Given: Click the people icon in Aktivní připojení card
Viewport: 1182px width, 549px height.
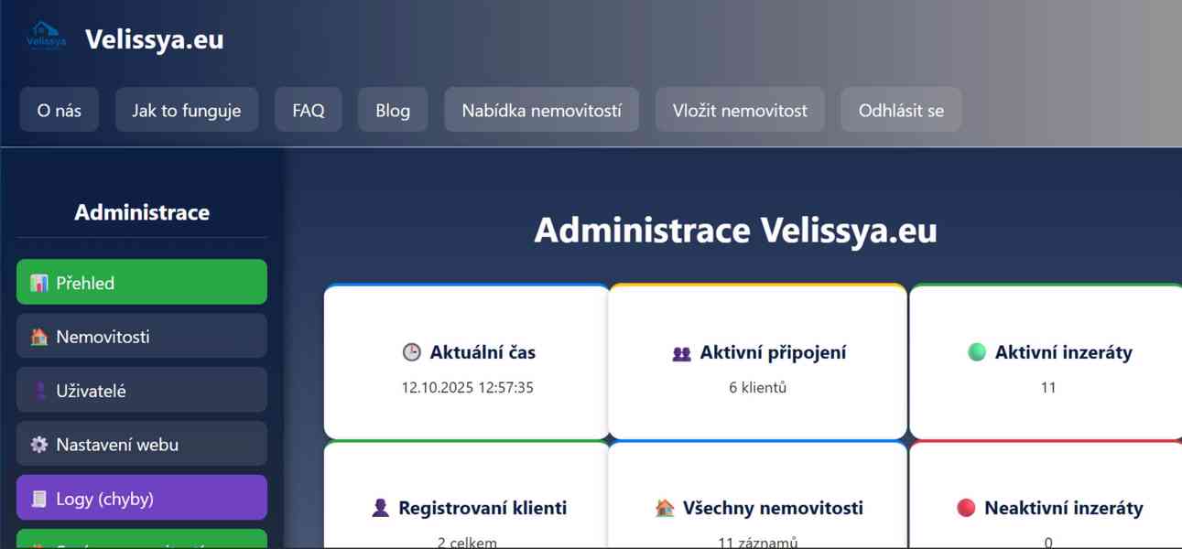Looking at the screenshot, I should pyautogui.click(x=681, y=353).
